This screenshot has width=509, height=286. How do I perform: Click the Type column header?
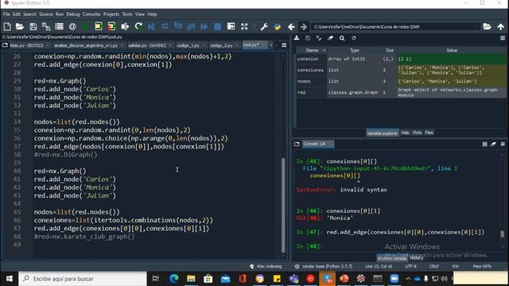[x=355, y=50]
